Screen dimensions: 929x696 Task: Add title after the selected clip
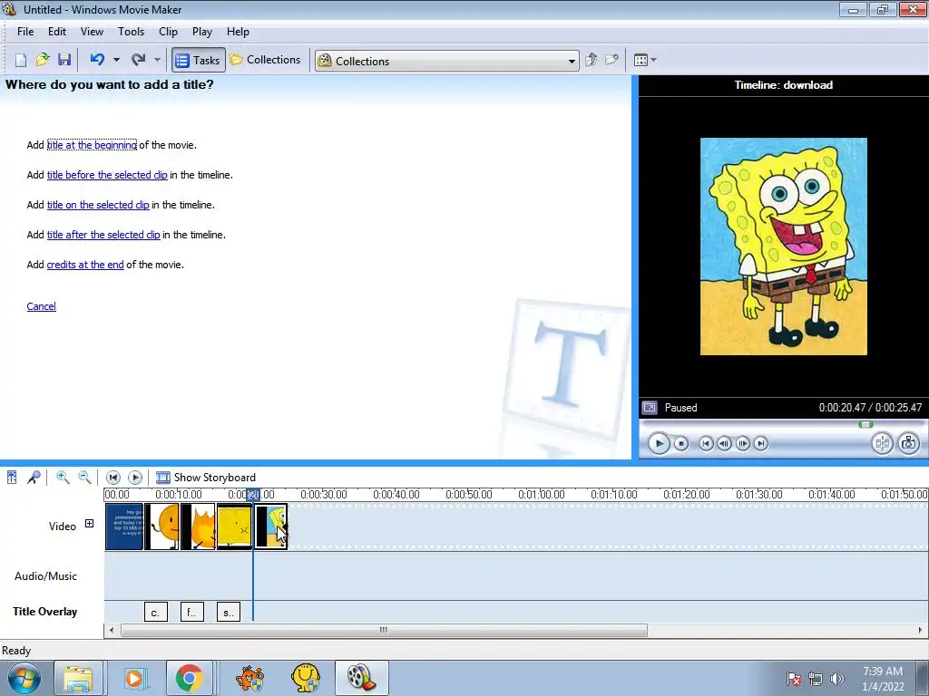103,235
